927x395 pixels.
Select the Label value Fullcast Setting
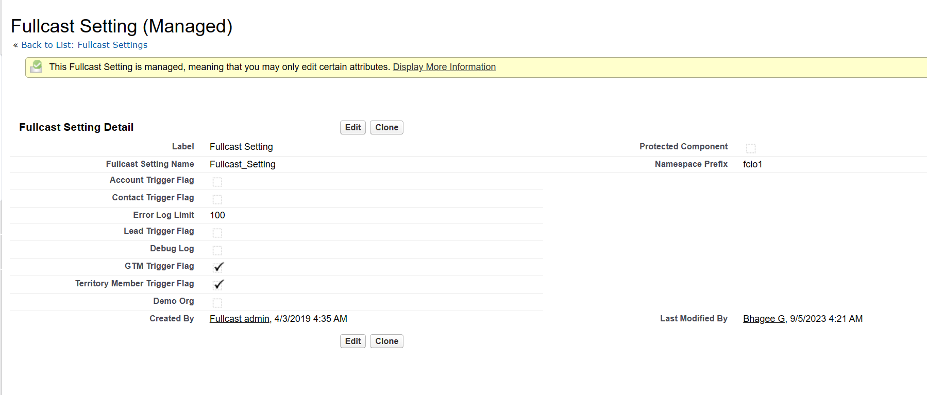[241, 147]
